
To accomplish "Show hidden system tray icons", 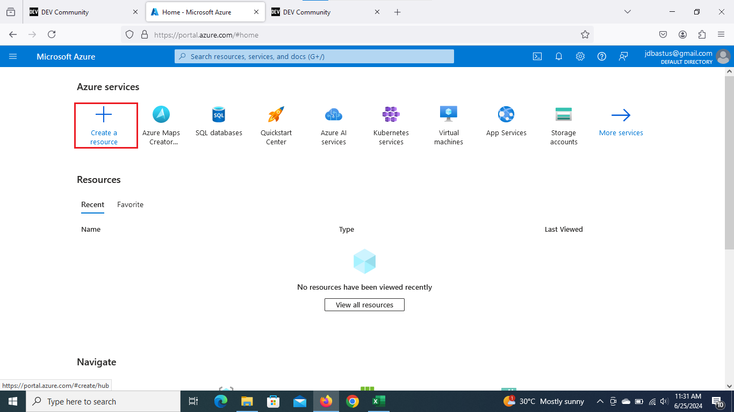I will pyautogui.click(x=599, y=401).
